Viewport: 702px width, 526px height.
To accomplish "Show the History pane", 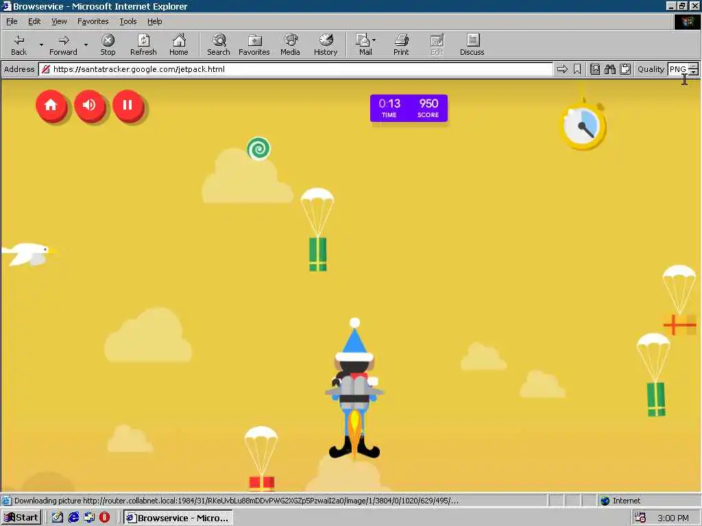I will [x=326, y=45].
